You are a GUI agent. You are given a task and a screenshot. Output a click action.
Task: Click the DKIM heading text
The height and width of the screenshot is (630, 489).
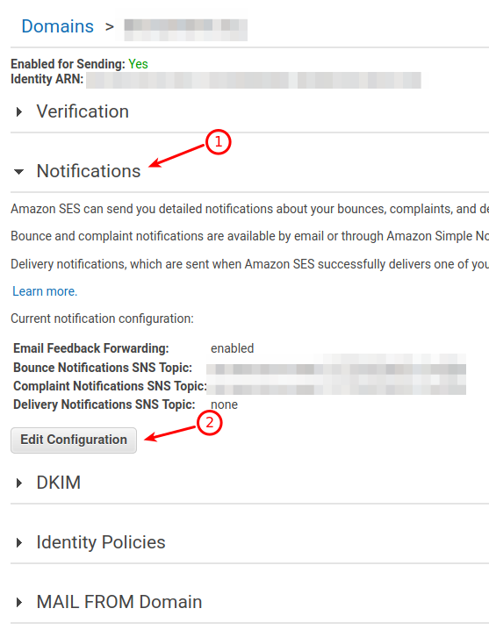pos(59,483)
